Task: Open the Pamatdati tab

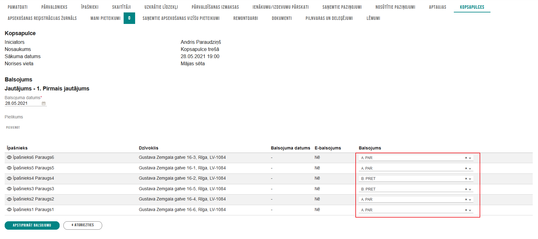Action: (18, 7)
